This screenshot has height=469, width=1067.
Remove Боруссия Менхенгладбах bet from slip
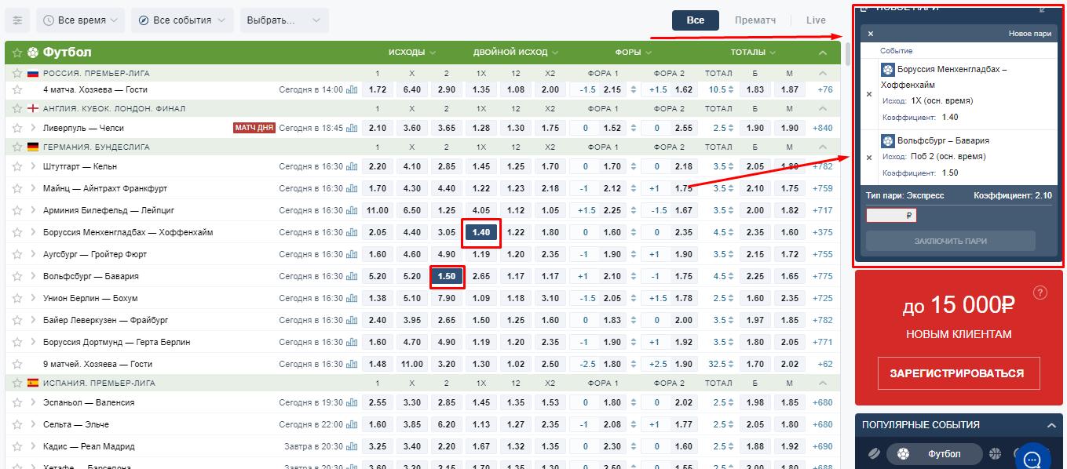click(x=869, y=93)
